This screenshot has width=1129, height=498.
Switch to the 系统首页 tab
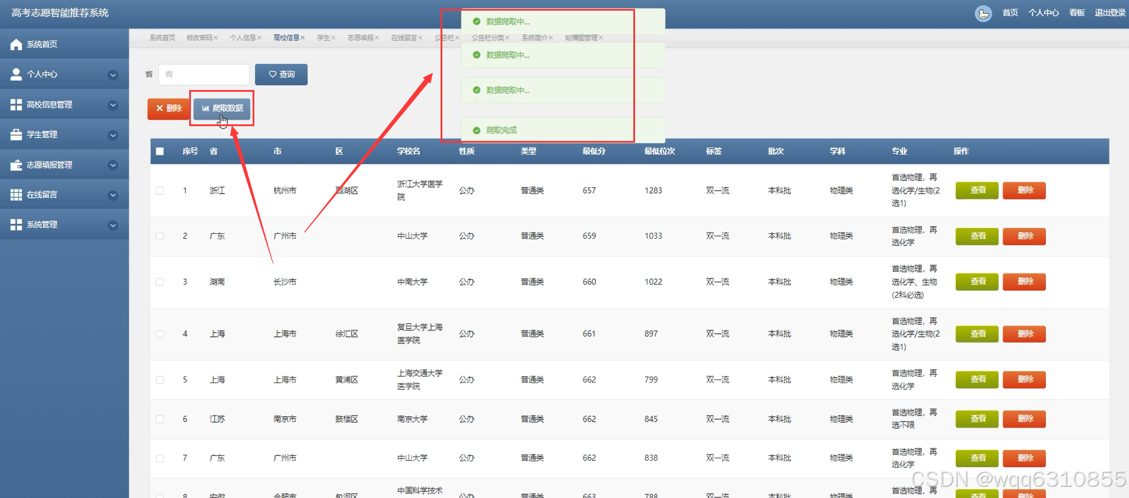tap(162, 38)
